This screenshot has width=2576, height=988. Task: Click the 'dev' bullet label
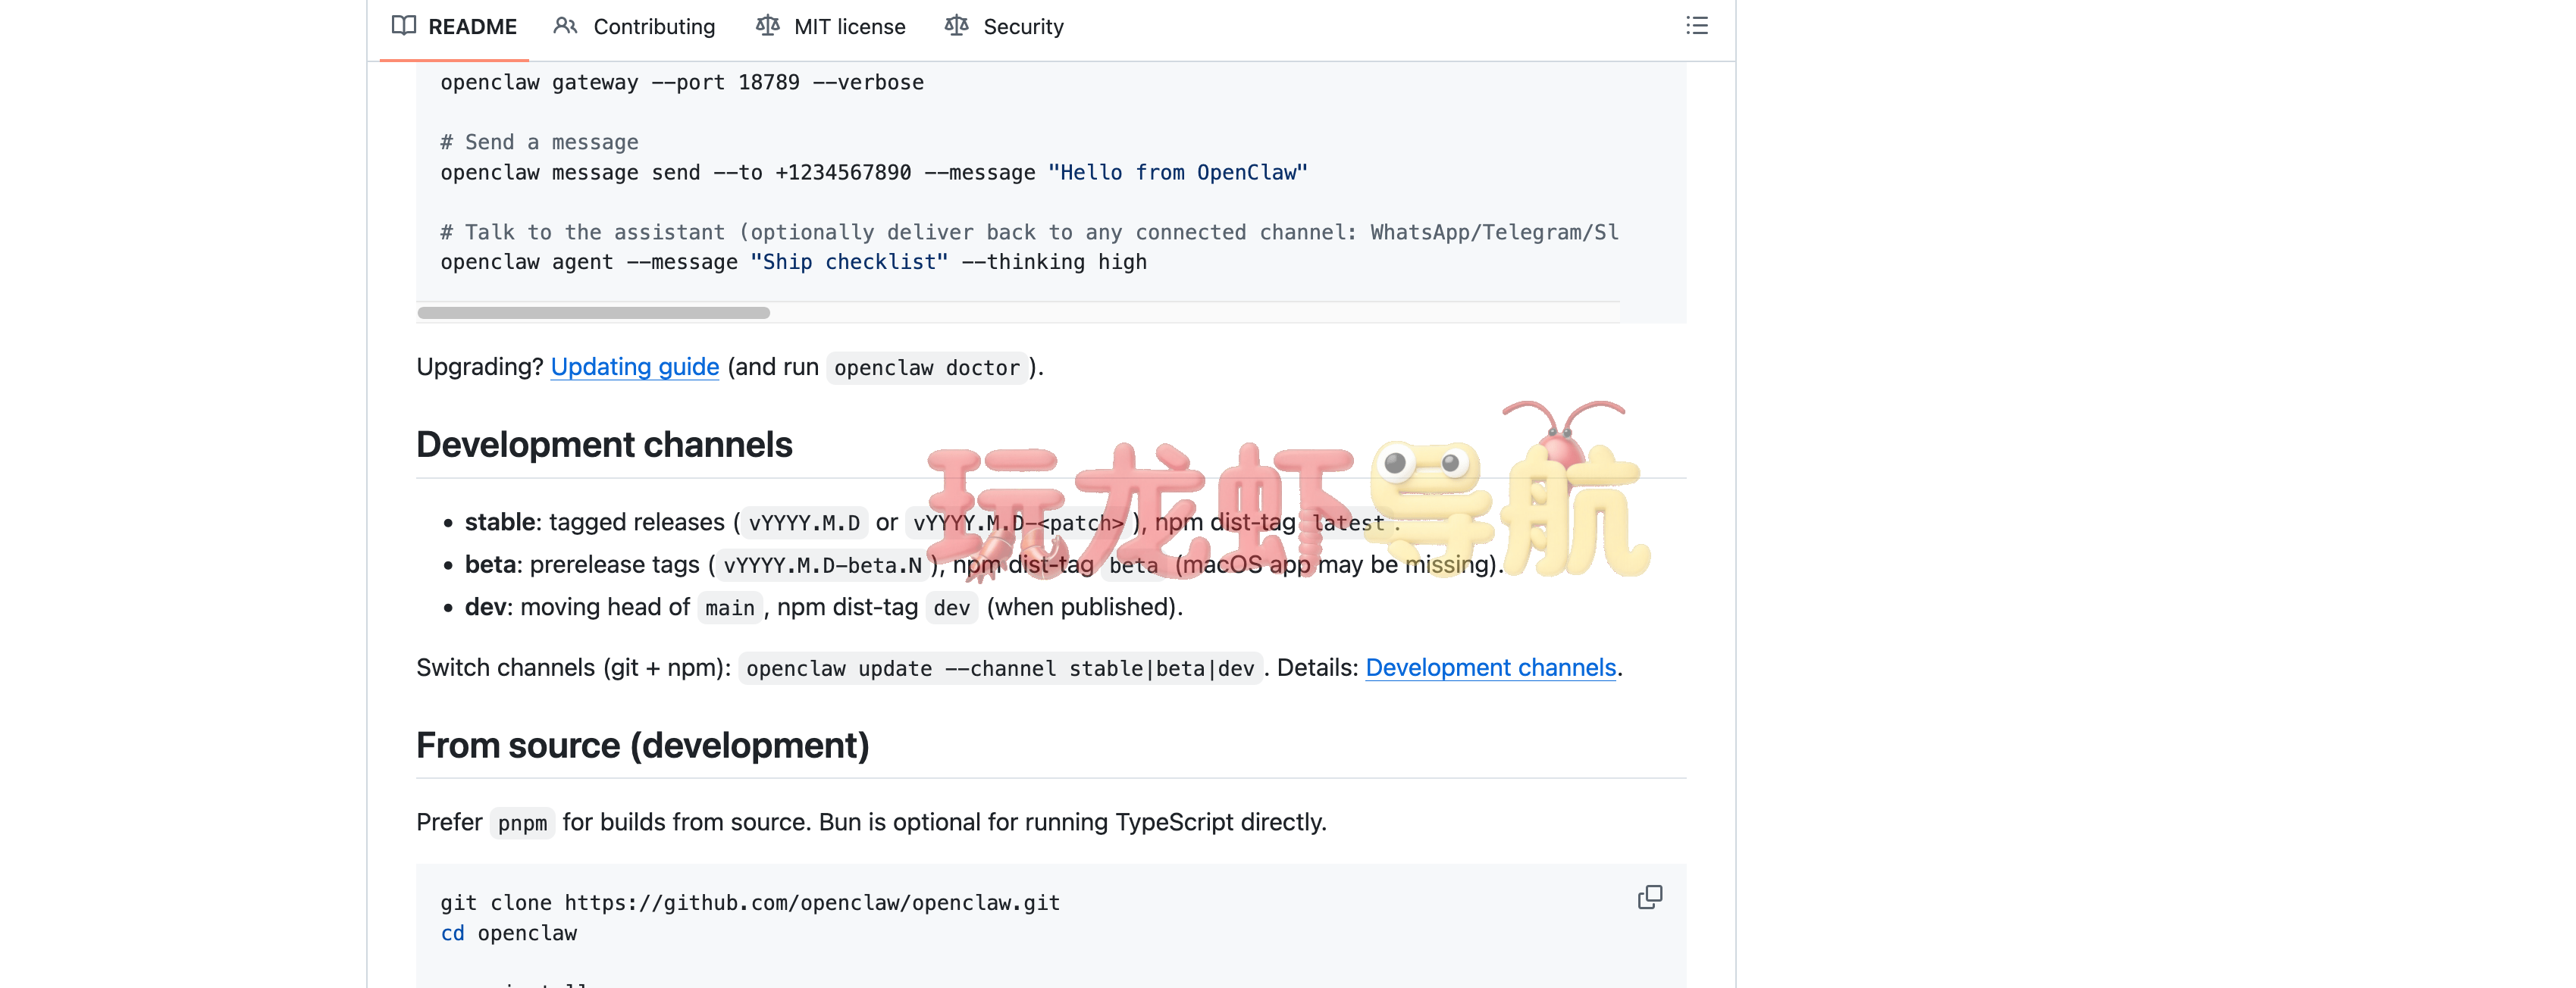[486, 606]
